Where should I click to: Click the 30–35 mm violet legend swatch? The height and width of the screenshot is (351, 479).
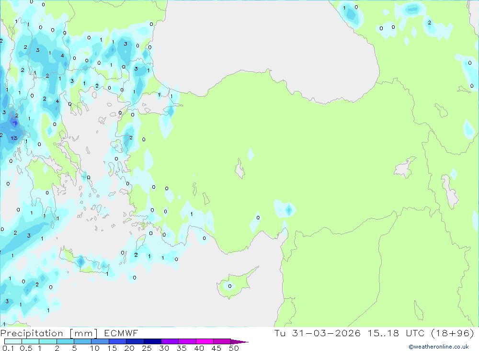(170, 341)
